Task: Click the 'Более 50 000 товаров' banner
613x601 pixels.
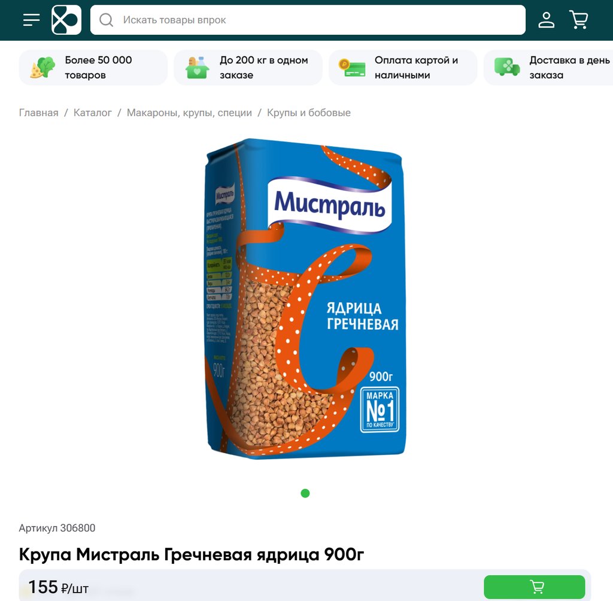Action: click(x=93, y=67)
